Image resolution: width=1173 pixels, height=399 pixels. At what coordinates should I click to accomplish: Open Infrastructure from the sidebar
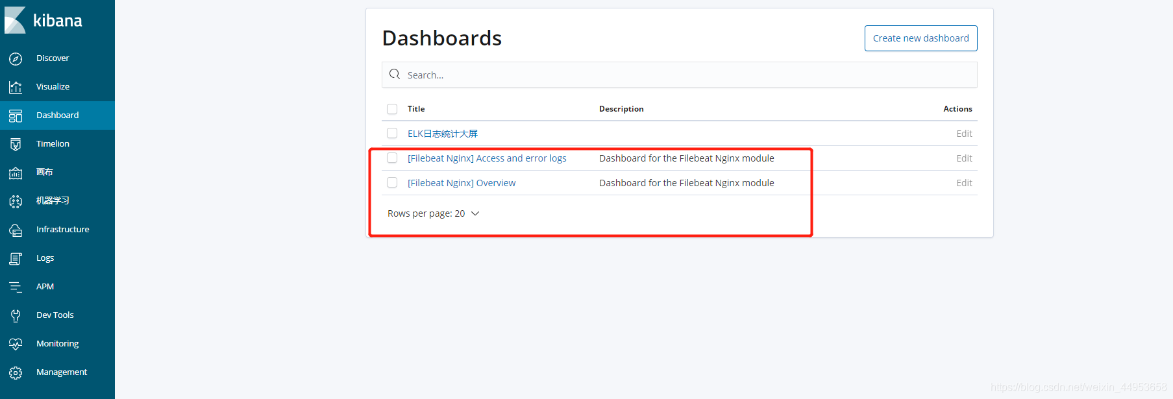[x=63, y=230]
